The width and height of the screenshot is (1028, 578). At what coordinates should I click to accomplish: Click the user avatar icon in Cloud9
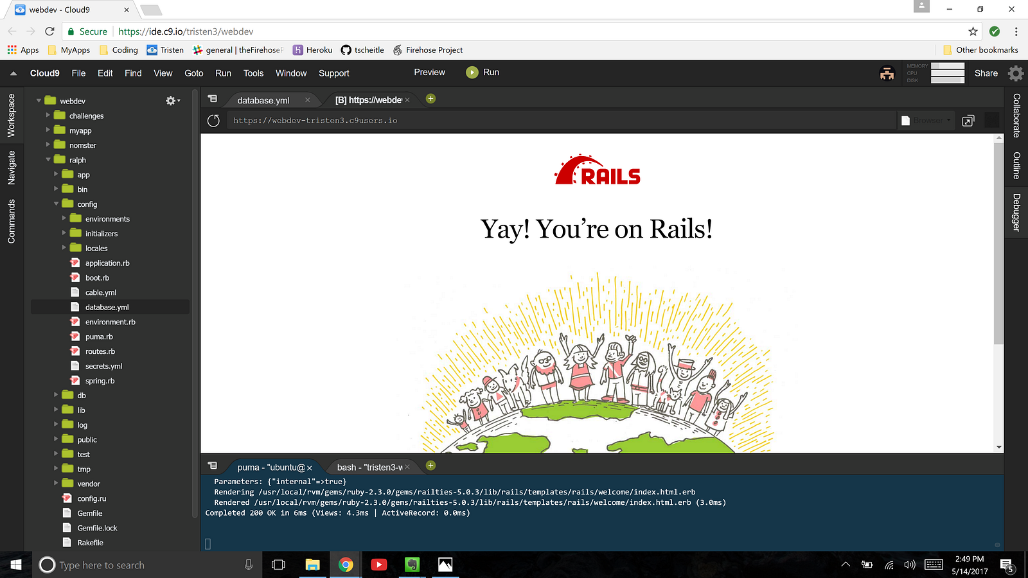[x=887, y=73]
